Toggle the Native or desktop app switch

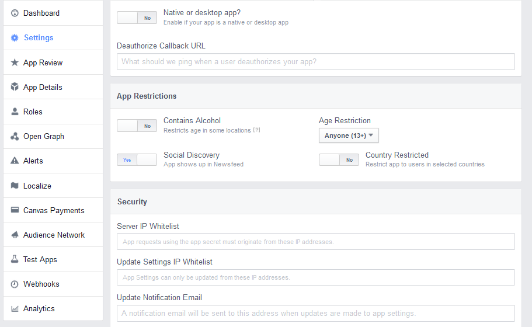click(137, 18)
